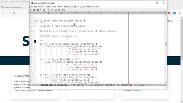The image size is (183, 103).
Task: Click the minibuffer scroll stepper below the mode line
Action: pyautogui.click(x=166, y=88)
